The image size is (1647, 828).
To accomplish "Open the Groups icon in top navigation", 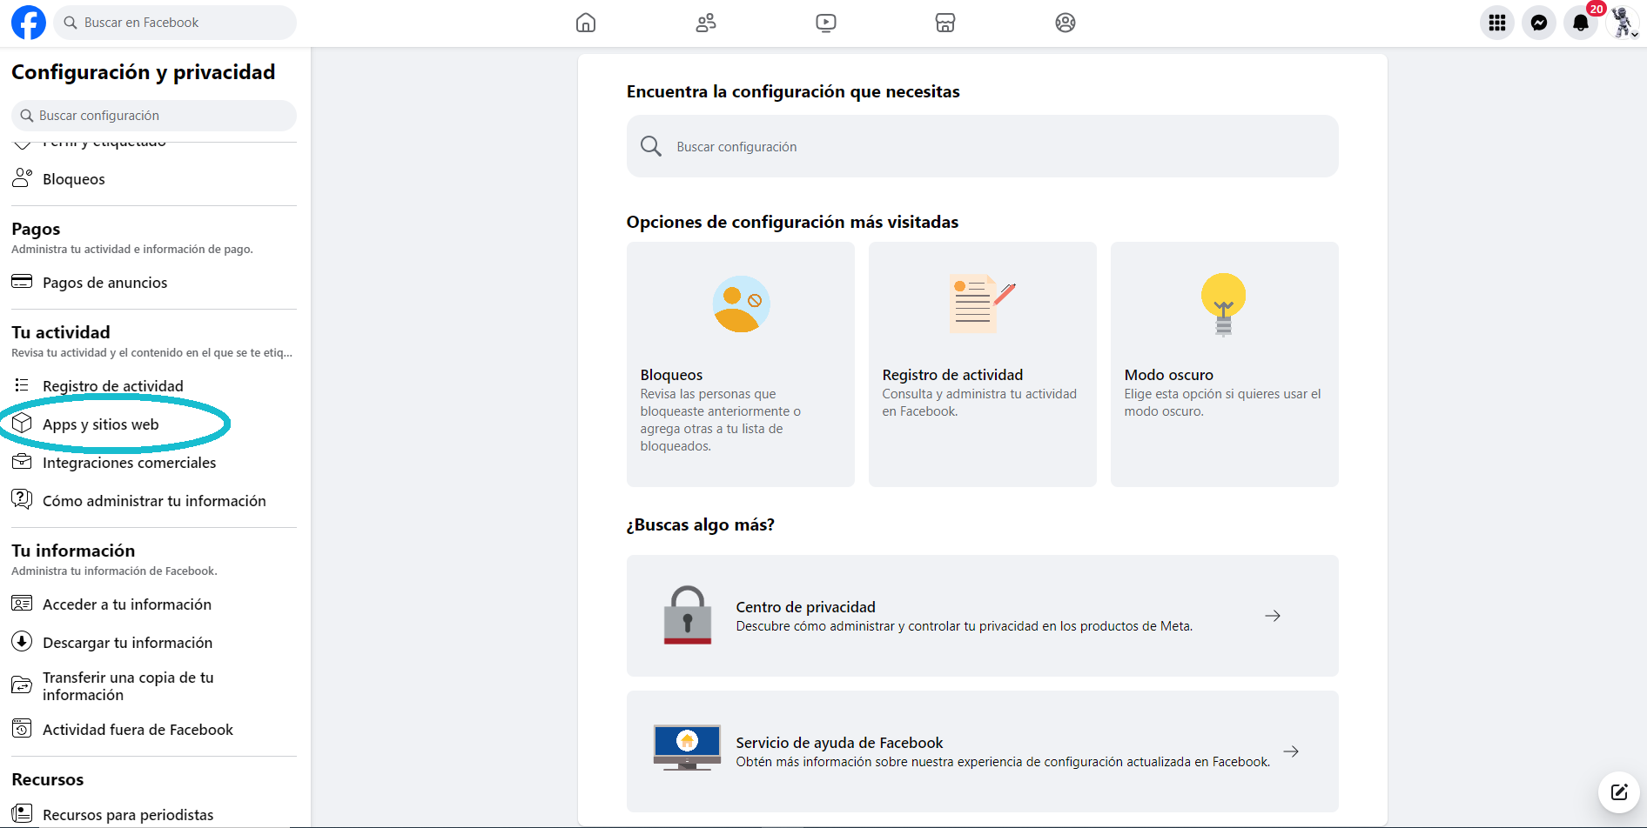I will 1066,23.
